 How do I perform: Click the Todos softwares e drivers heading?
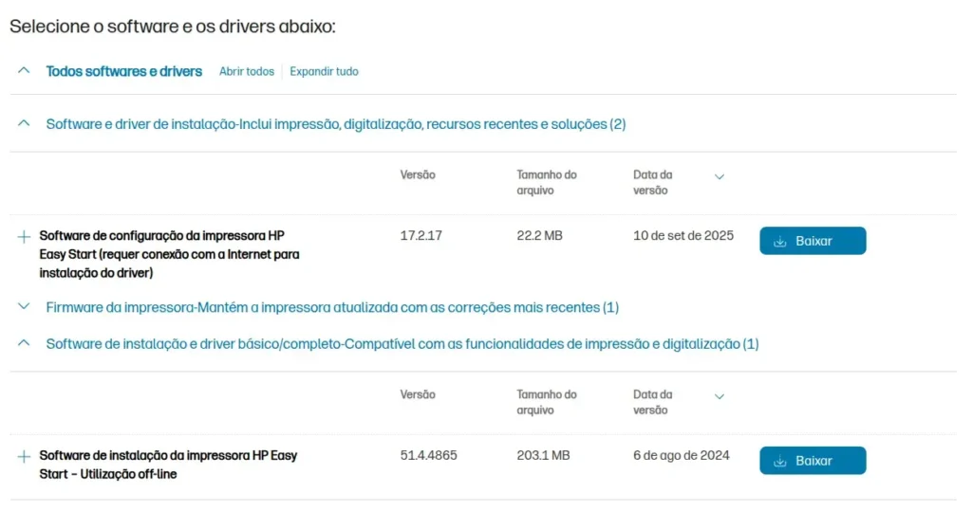pyautogui.click(x=123, y=71)
